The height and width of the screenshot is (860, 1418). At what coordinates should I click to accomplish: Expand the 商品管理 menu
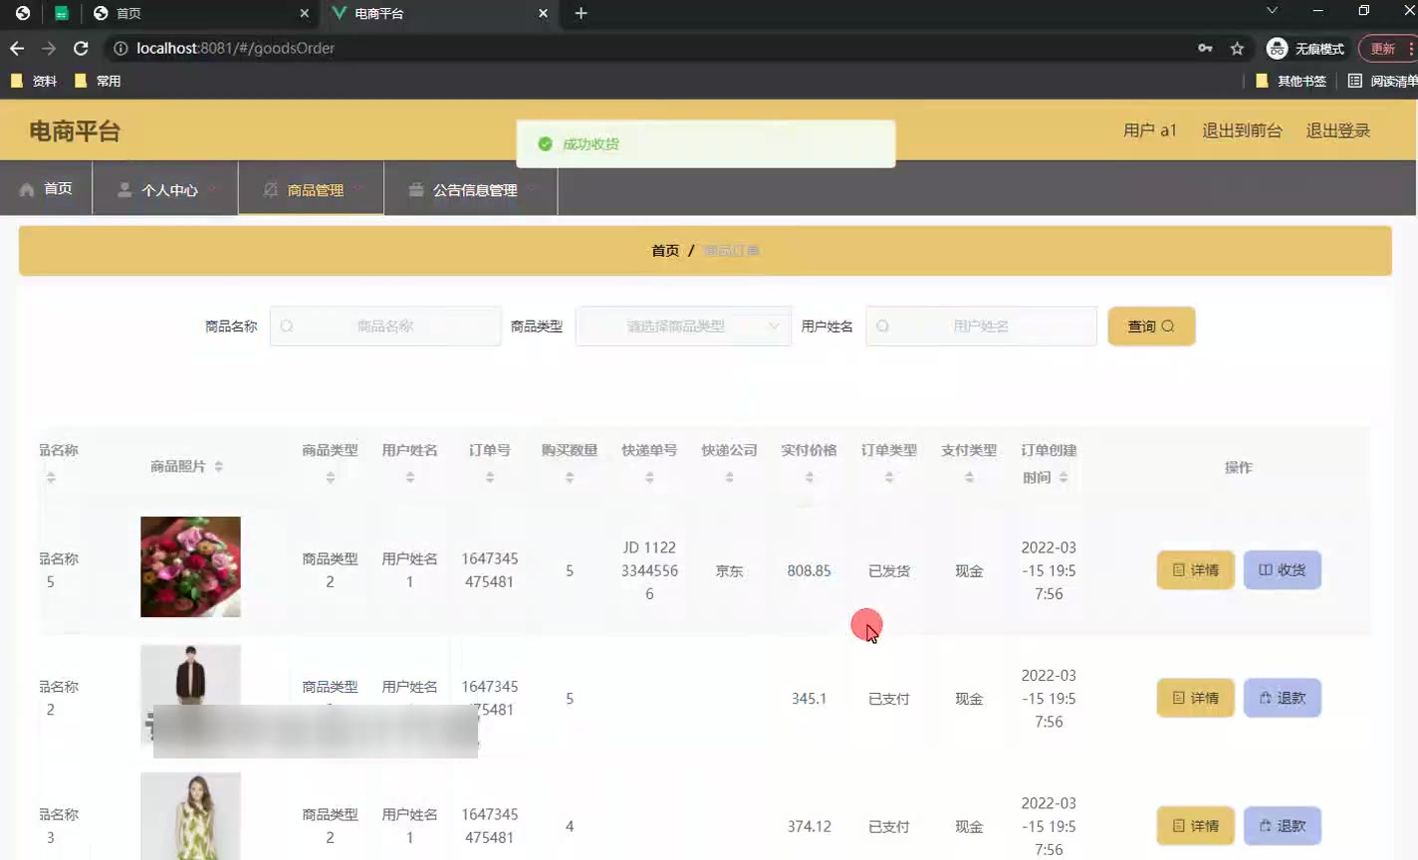[x=312, y=189]
